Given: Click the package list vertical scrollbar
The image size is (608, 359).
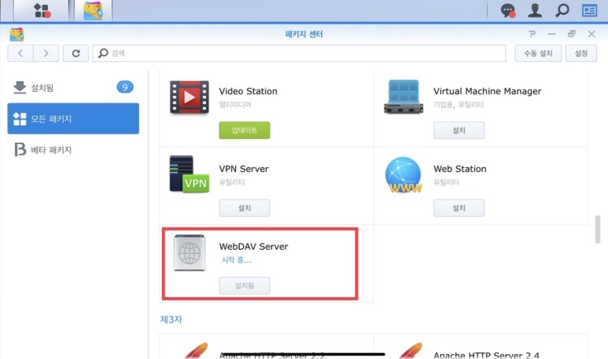Looking at the screenshot, I should pos(598,229).
